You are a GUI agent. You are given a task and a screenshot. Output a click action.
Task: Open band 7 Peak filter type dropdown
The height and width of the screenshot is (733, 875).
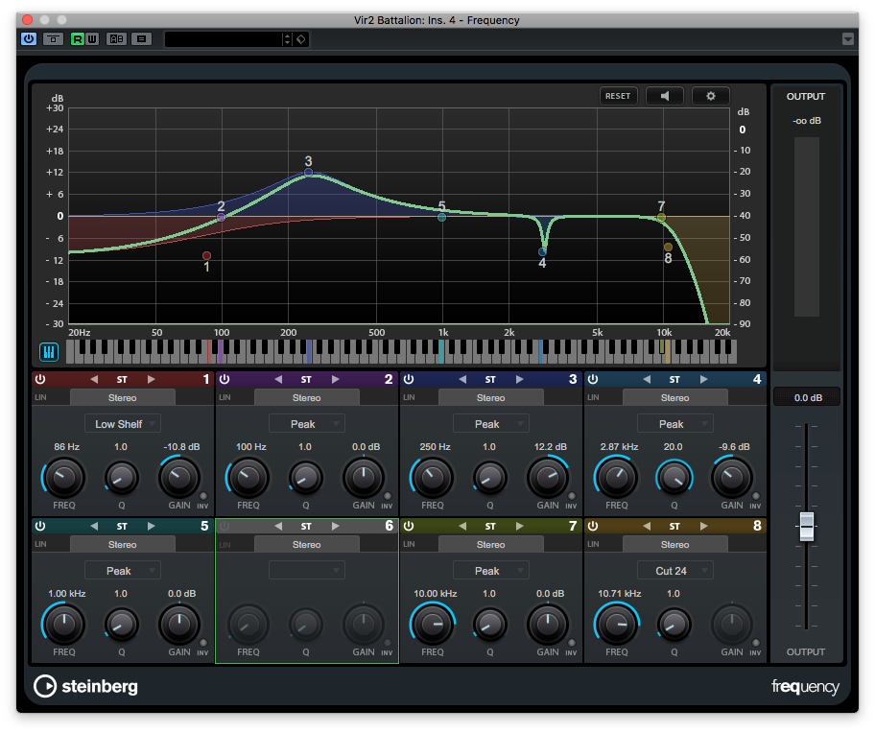[x=491, y=571]
